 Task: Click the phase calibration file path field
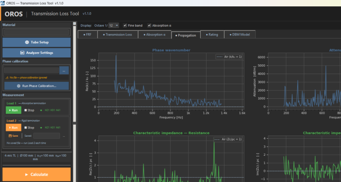point(32,71)
